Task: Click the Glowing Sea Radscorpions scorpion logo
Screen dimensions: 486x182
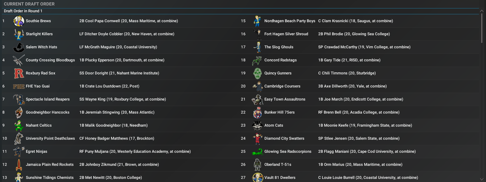Action: click(x=257, y=152)
